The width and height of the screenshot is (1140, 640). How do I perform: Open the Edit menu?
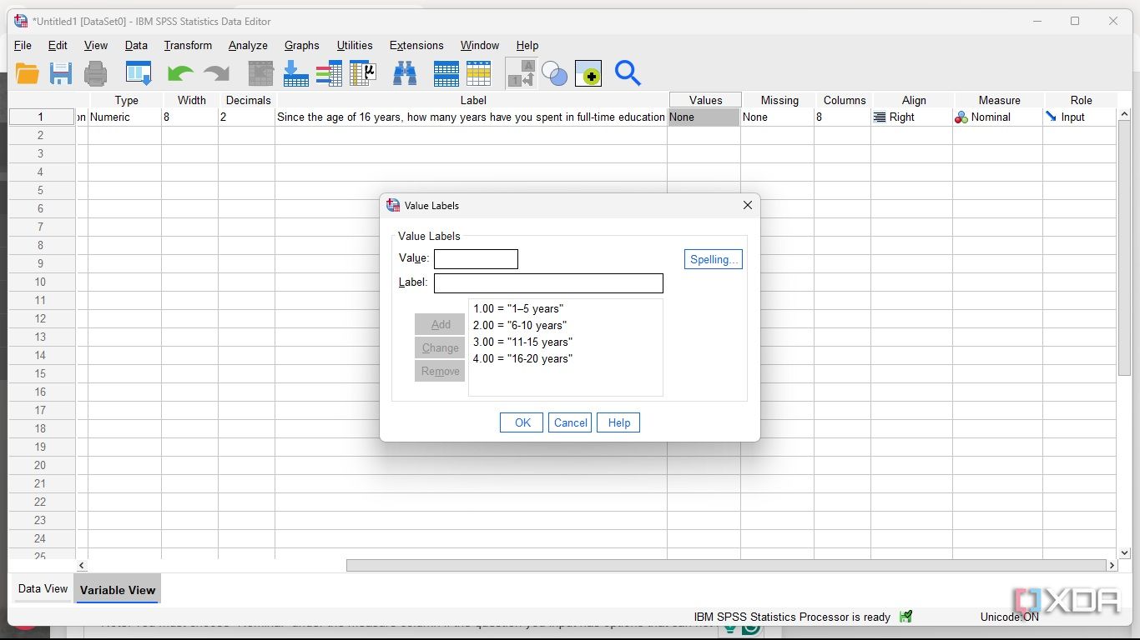tap(58, 45)
